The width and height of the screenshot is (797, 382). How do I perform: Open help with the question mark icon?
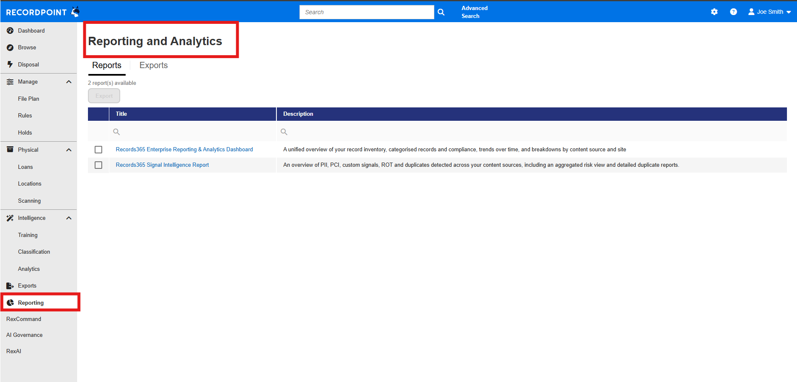733,12
